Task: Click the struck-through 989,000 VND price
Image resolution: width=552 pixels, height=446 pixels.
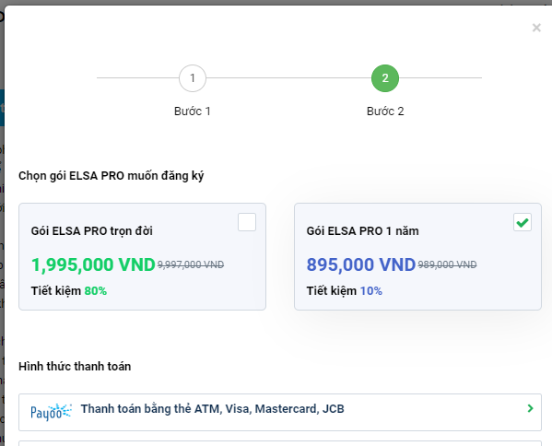Action: [447, 264]
